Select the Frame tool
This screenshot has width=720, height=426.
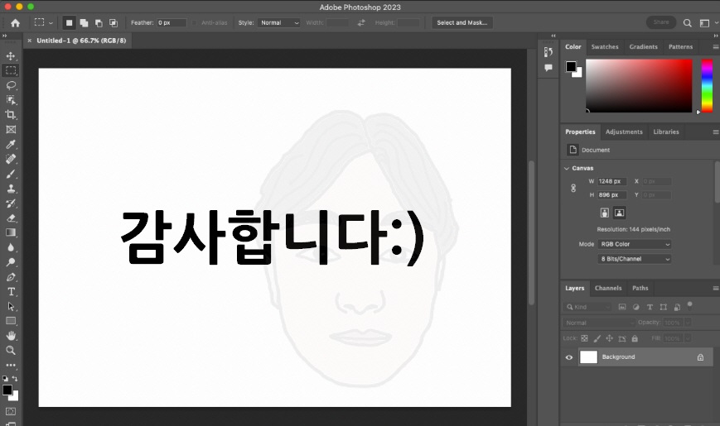(11, 129)
